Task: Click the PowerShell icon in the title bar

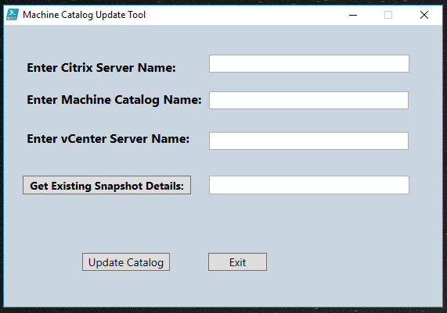Action: point(13,15)
